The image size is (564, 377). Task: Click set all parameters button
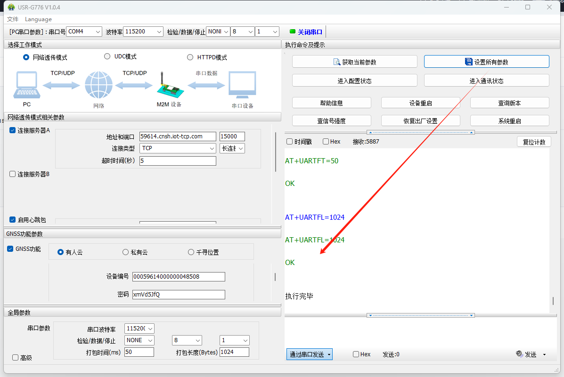(486, 62)
